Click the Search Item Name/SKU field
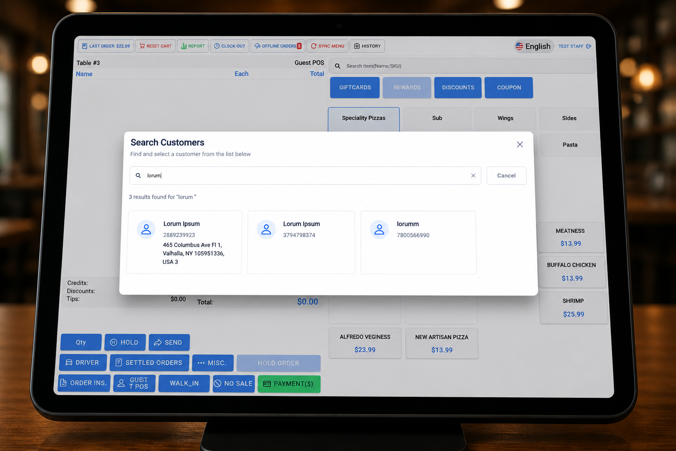The width and height of the screenshot is (676, 451). pos(462,66)
